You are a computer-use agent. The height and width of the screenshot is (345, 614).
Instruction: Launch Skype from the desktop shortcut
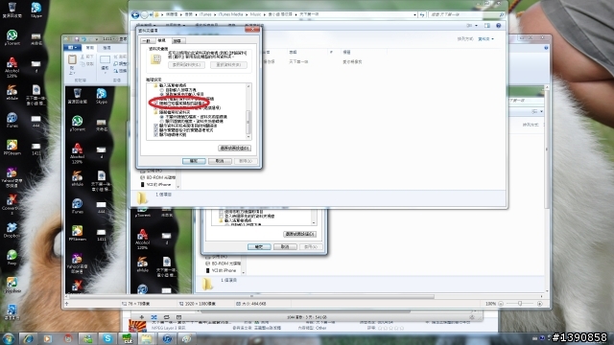36,10
